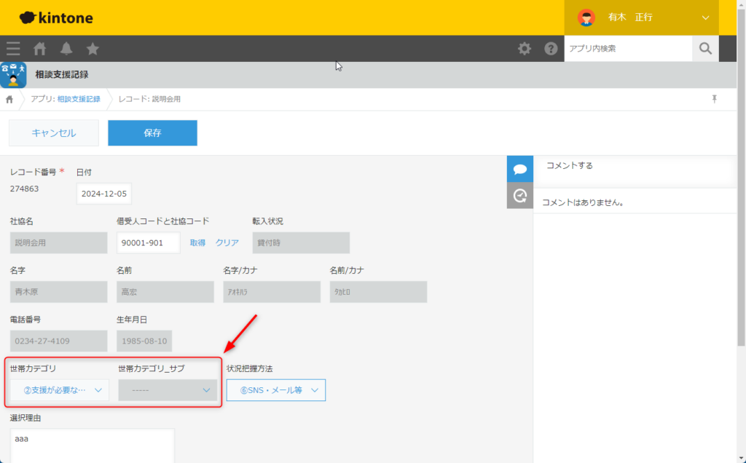Click the 日付 date input field
The width and height of the screenshot is (746, 463).
[x=103, y=194]
